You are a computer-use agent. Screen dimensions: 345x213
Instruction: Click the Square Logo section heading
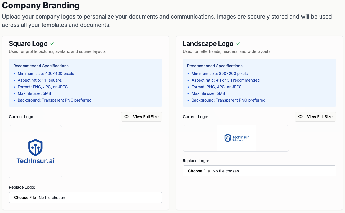[28, 44]
